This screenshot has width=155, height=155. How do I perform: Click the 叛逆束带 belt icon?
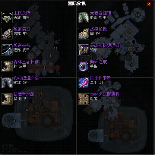[x=7, y=50]
